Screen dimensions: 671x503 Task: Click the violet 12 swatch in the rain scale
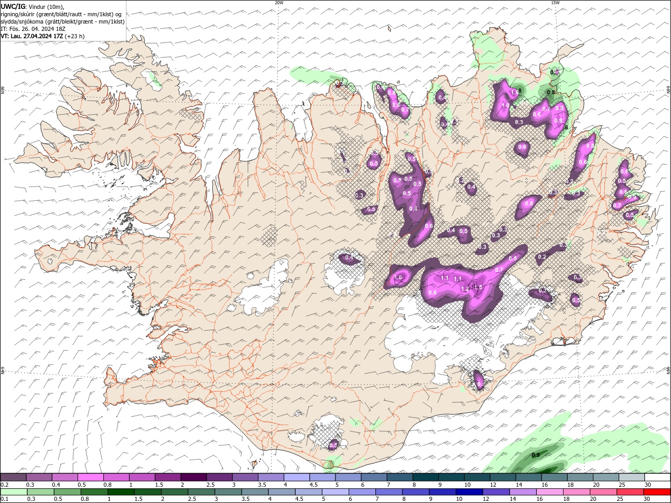[x=496, y=492]
